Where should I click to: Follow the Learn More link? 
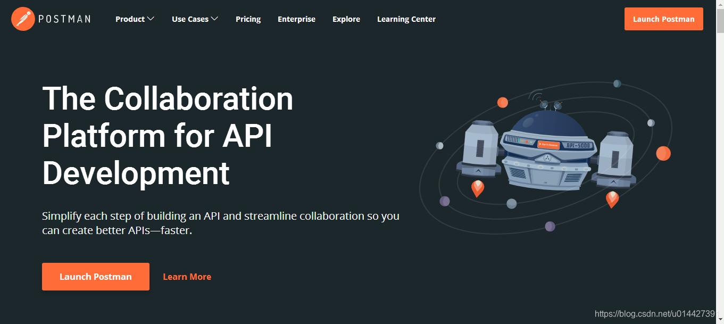(187, 277)
